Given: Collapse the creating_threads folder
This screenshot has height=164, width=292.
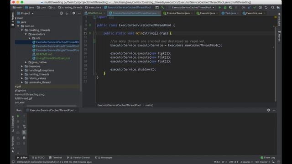Looking at the screenshot, I should tap(22, 30).
